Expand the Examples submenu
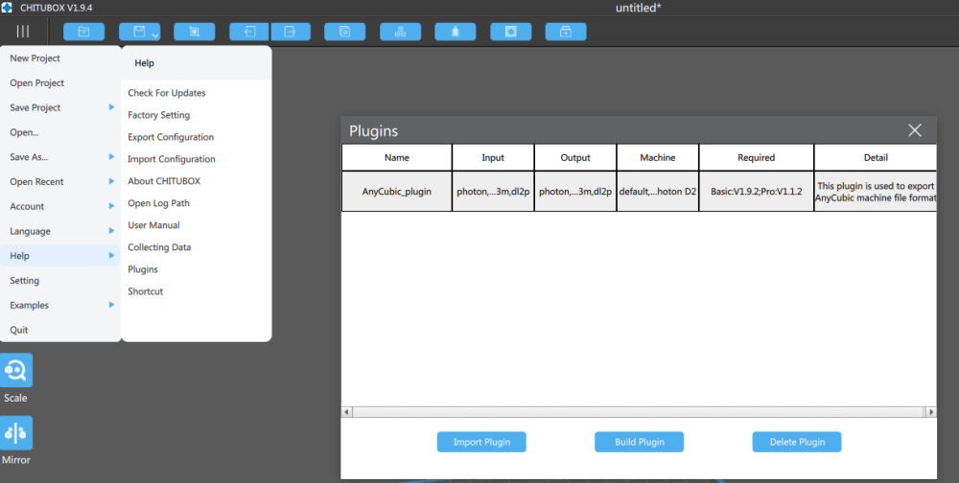959x483 pixels. [x=60, y=305]
